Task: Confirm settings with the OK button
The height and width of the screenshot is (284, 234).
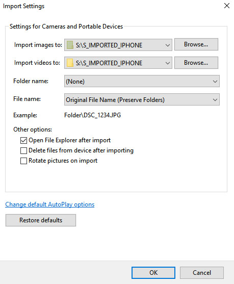Action: (153, 273)
